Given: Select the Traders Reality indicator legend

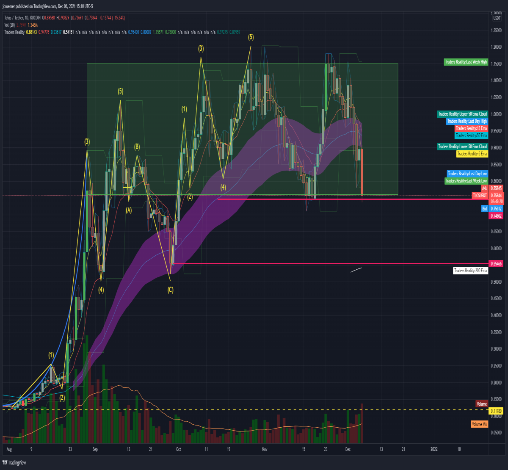Looking at the screenshot, I should tap(14, 32).
